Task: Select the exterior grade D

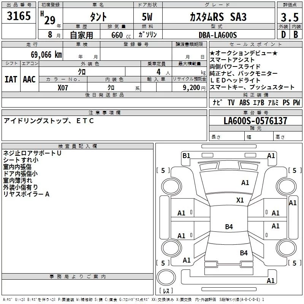Action: pos(283,35)
